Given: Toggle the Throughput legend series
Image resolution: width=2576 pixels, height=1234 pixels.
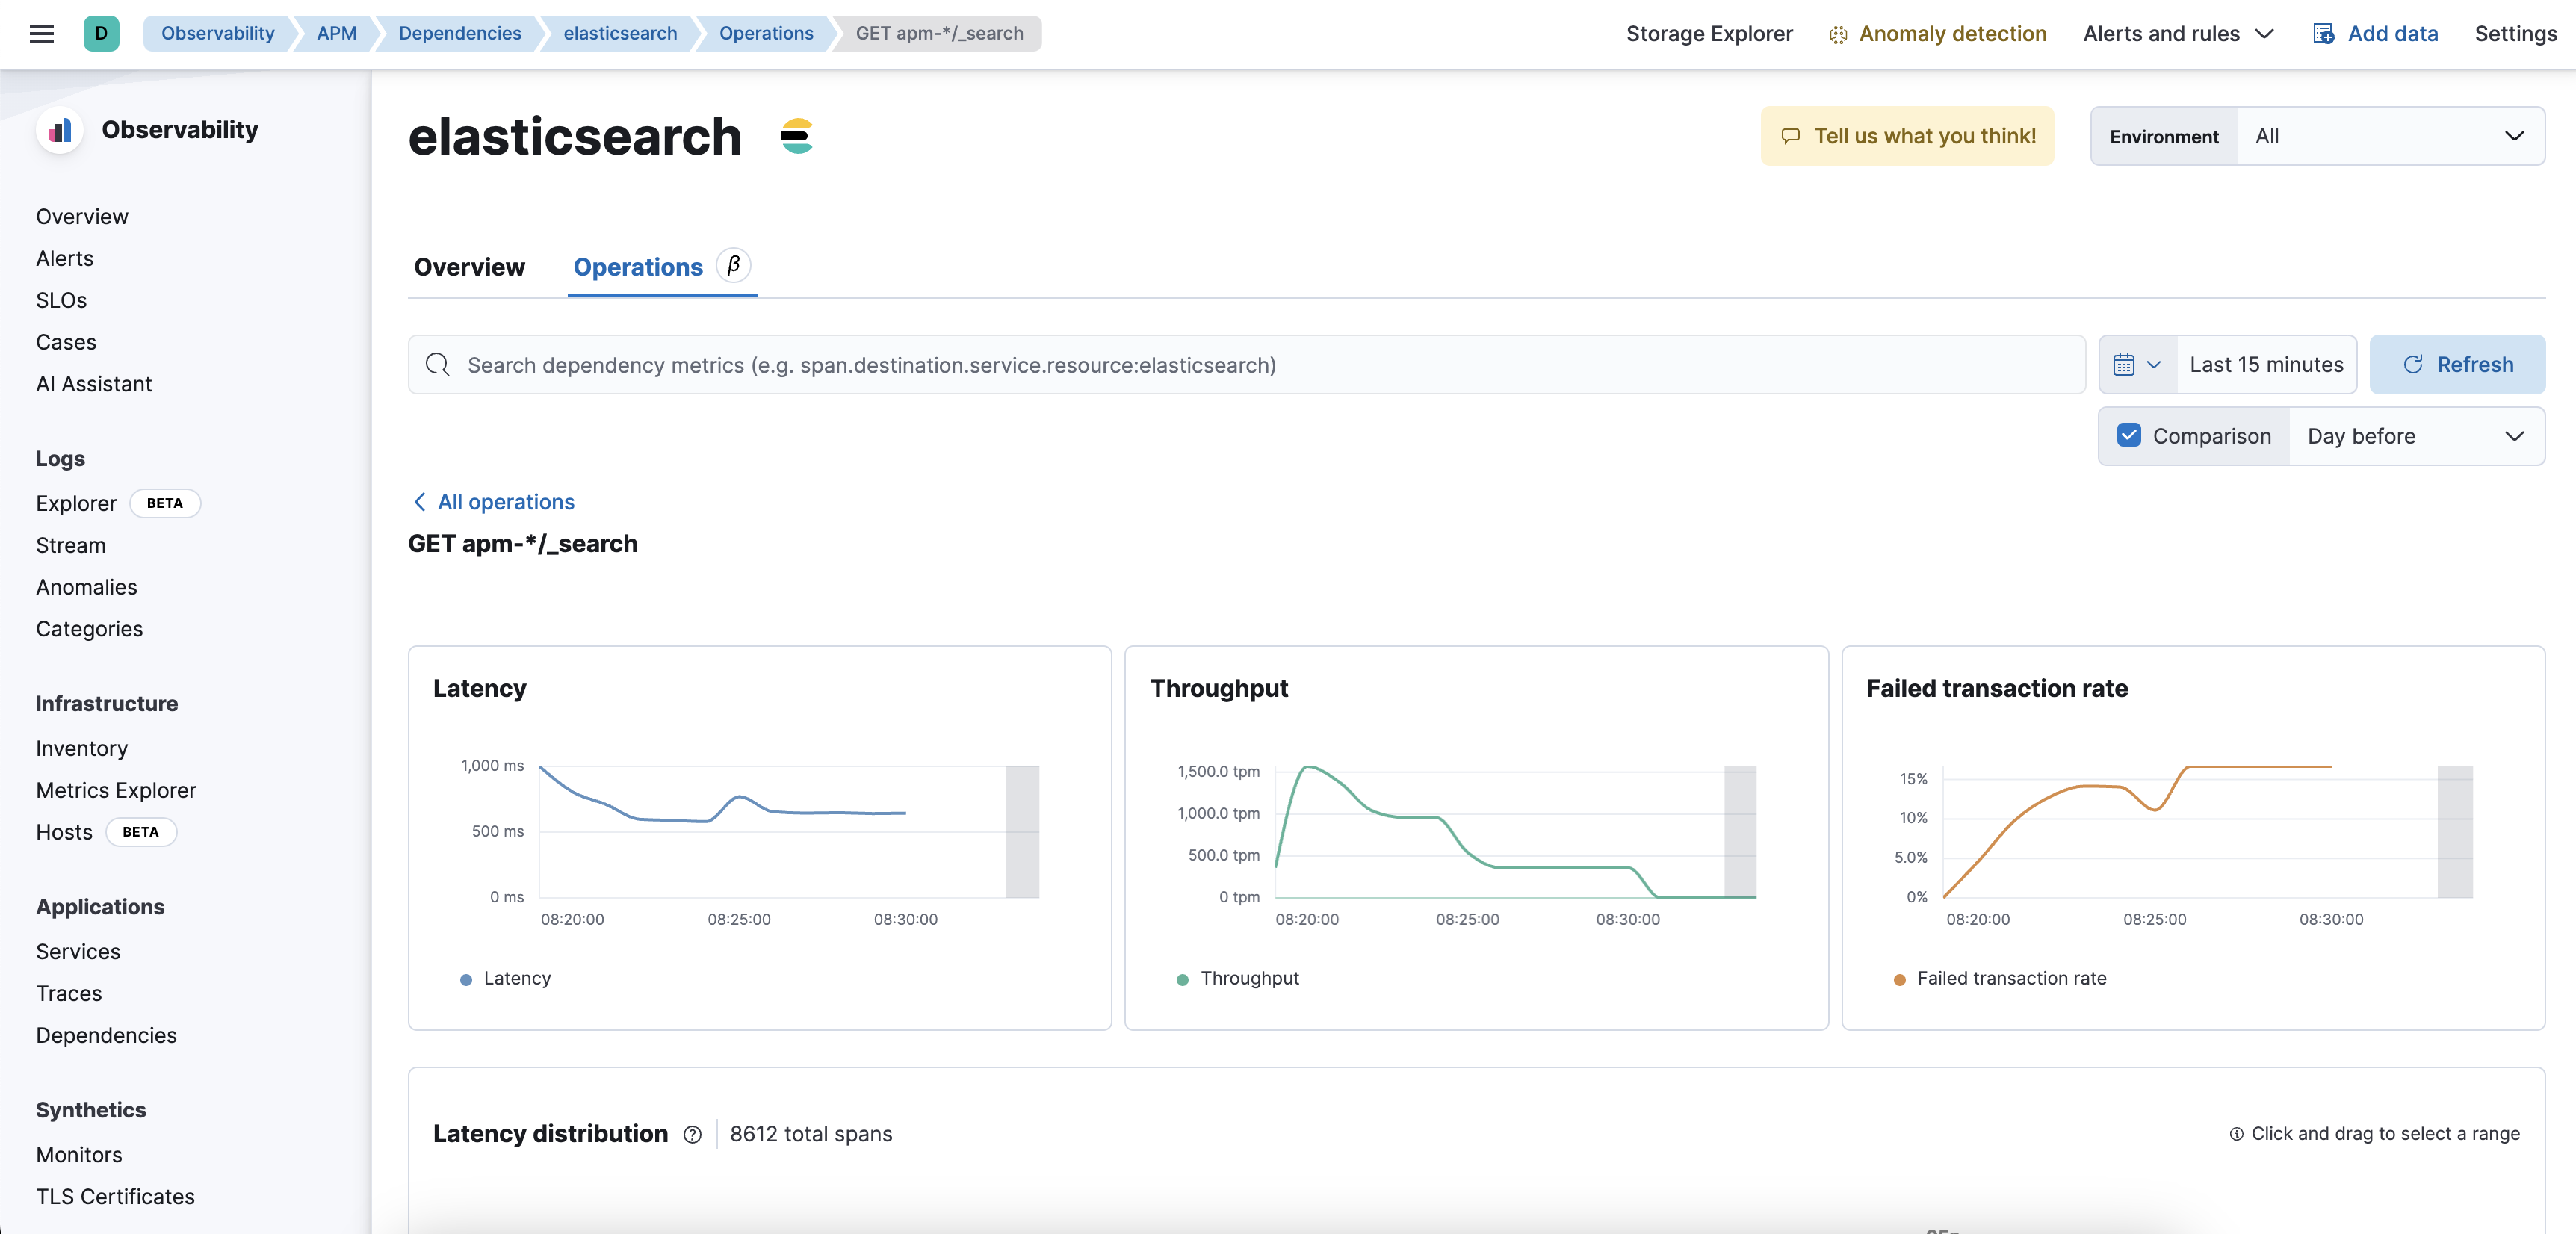Looking at the screenshot, I should 1238,979.
